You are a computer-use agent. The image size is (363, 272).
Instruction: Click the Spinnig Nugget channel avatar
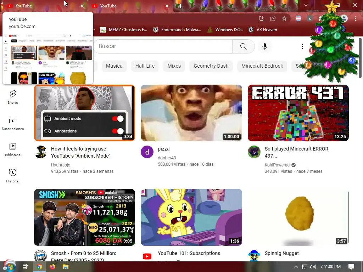[x=254, y=255]
